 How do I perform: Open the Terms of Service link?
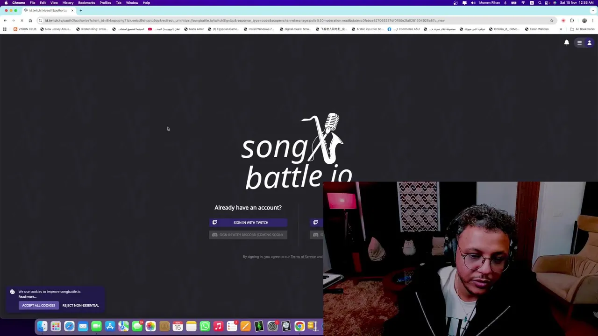(x=303, y=257)
